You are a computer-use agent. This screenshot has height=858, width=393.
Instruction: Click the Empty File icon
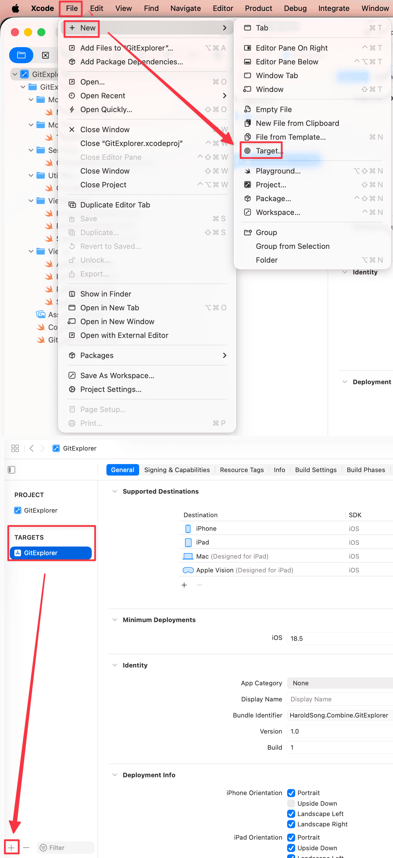(247, 109)
